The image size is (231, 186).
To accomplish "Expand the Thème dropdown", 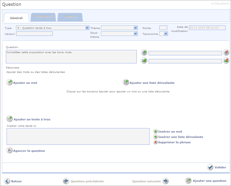I will (x=136, y=28).
